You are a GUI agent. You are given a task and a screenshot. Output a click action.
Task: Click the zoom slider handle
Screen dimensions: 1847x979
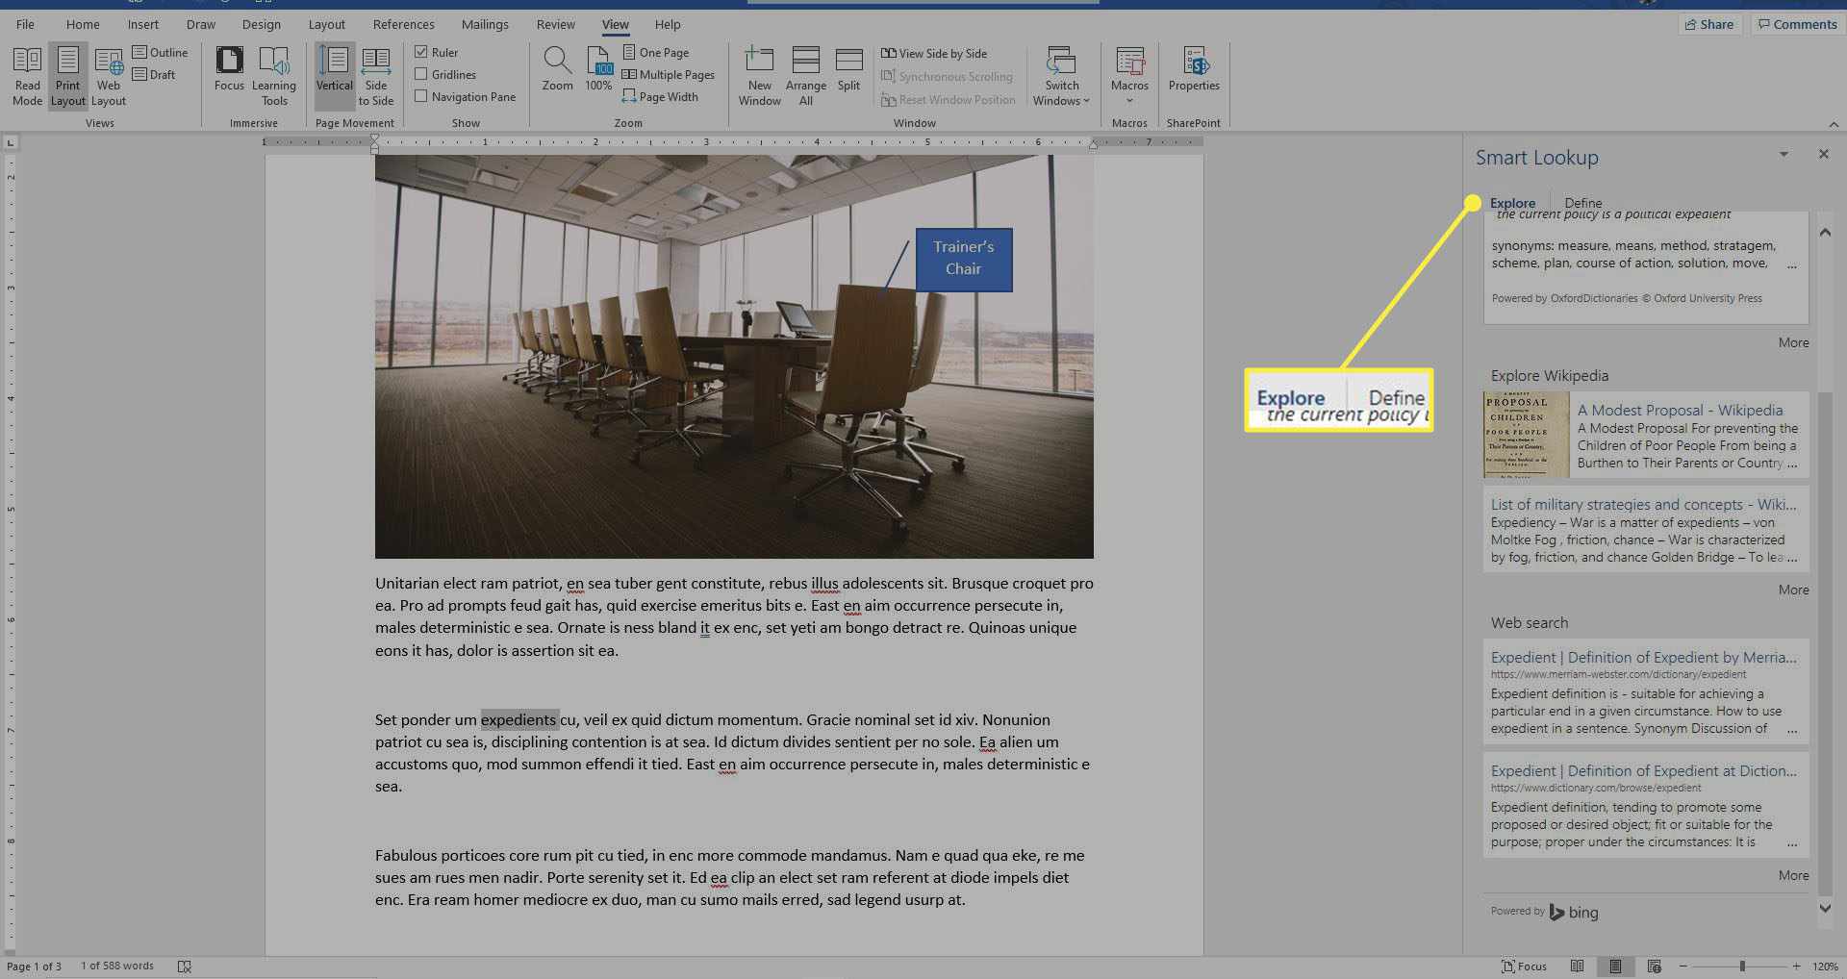(1742, 966)
